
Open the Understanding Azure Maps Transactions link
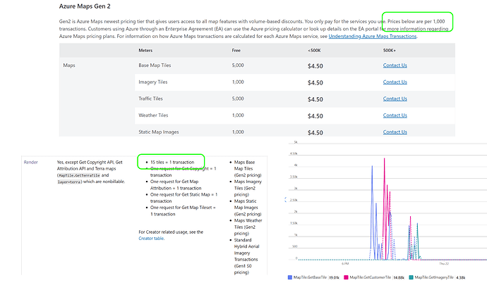tap(373, 37)
